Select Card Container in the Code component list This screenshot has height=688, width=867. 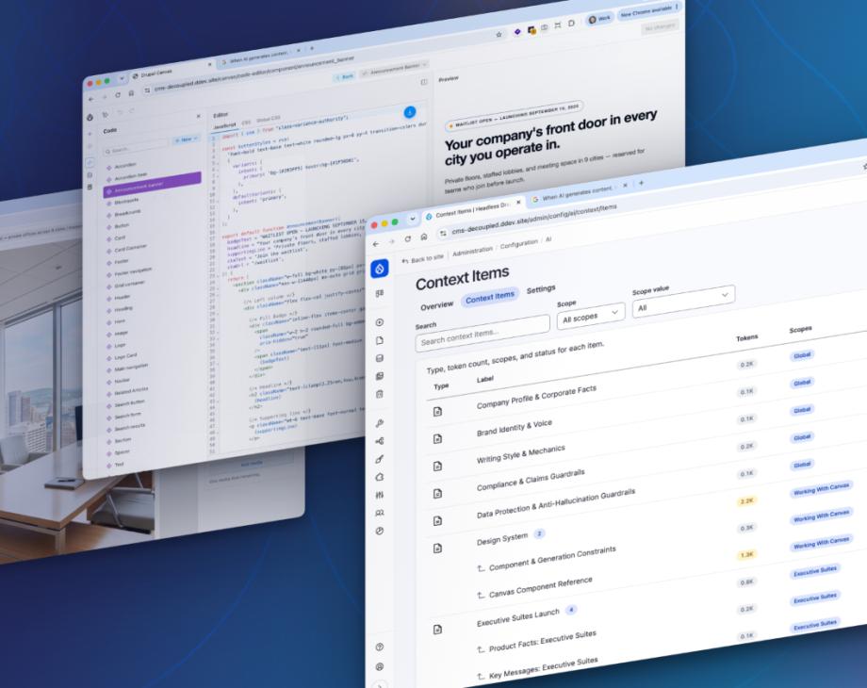click(x=130, y=248)
